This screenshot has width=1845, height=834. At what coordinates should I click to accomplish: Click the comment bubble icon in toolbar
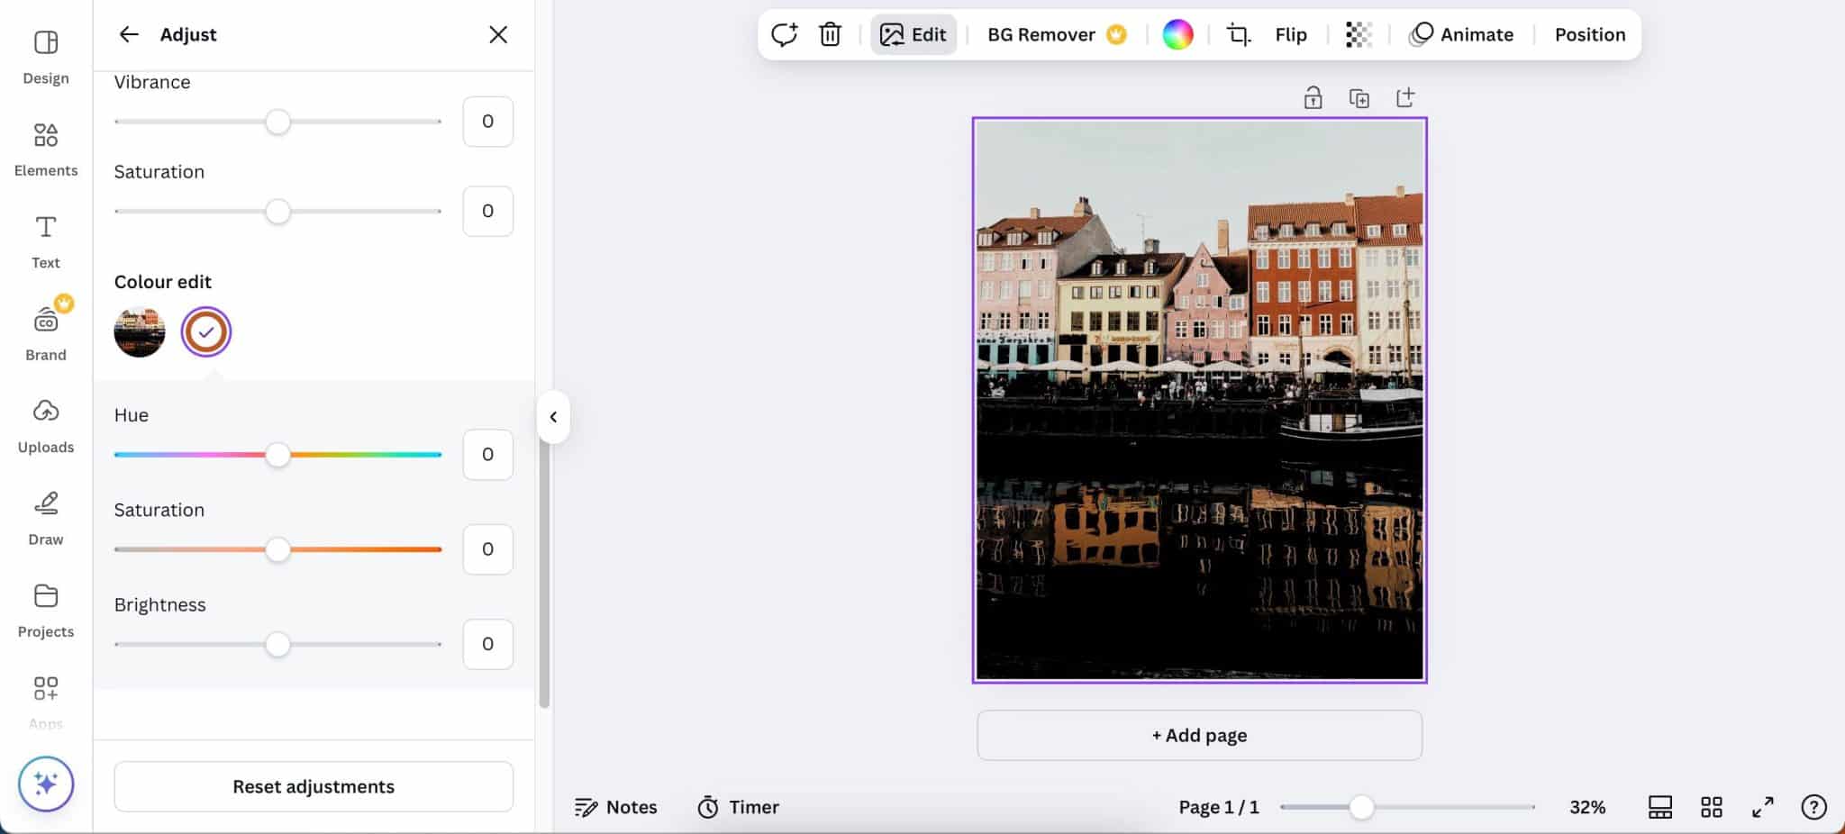tap(784, 34)
